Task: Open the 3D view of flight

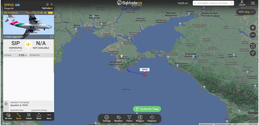Action: [8, 116]
